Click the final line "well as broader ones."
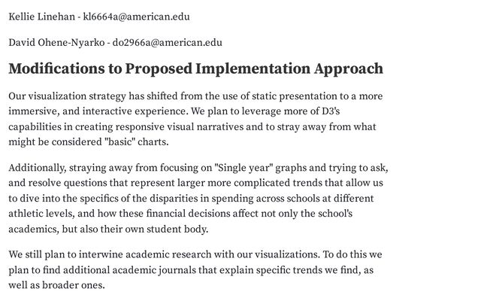 (x=57, y=286)
